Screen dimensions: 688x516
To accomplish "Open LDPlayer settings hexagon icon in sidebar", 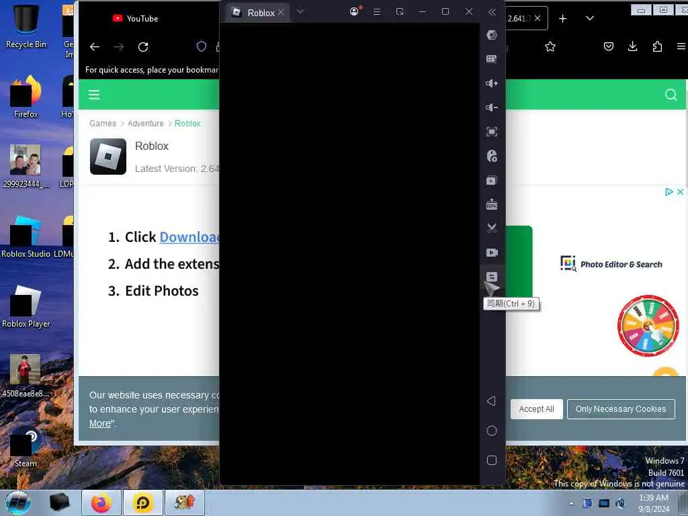I will [491, 35].
